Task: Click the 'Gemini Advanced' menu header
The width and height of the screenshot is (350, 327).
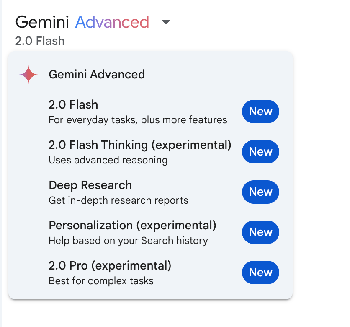Action: pyautogui.click(x=97, y=75)
